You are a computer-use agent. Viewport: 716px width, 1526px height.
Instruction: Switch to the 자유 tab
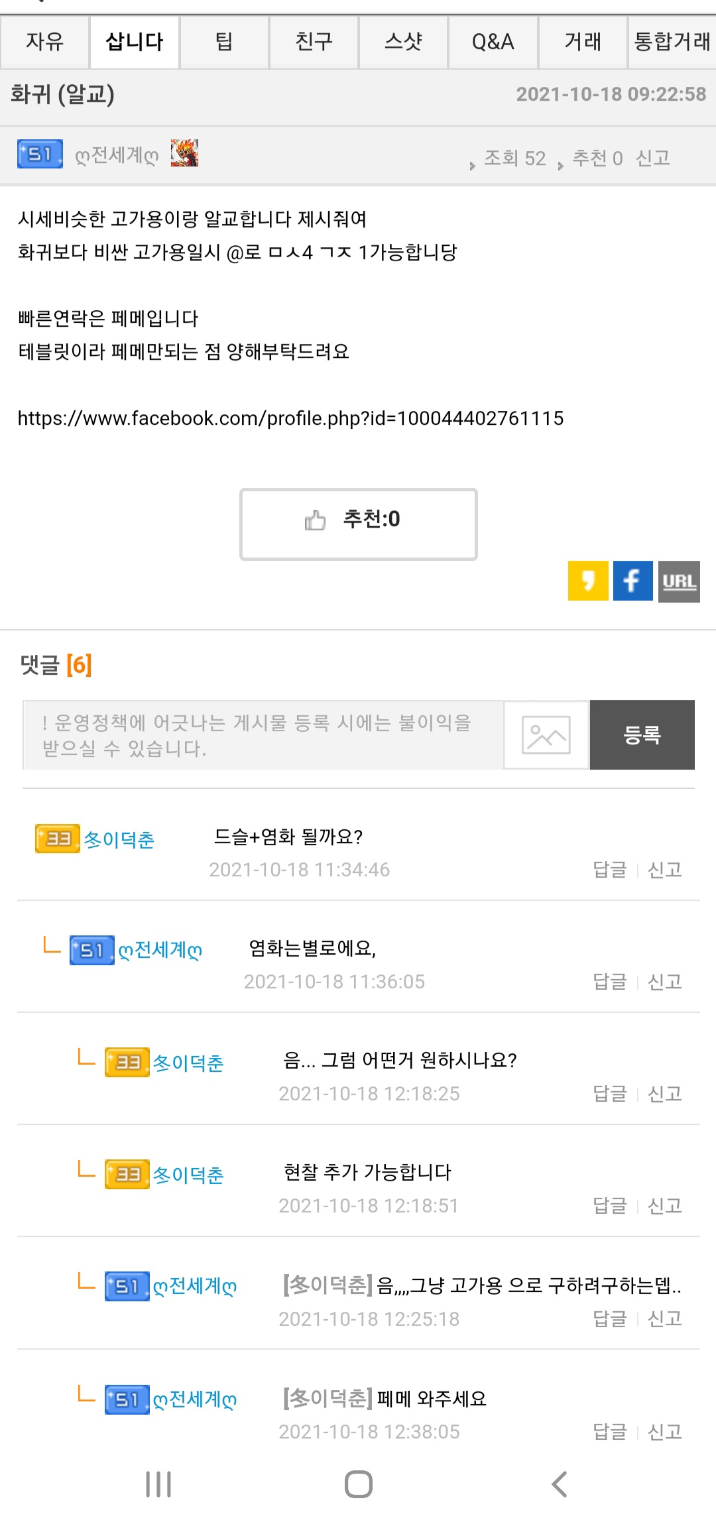tap(44, 42)
